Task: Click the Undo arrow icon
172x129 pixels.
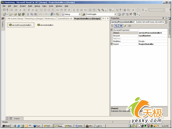Action: click(x=41, y=14)
